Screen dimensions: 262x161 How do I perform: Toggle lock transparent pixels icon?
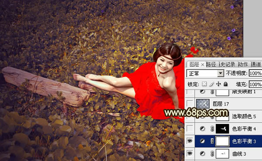click(204, 84)
